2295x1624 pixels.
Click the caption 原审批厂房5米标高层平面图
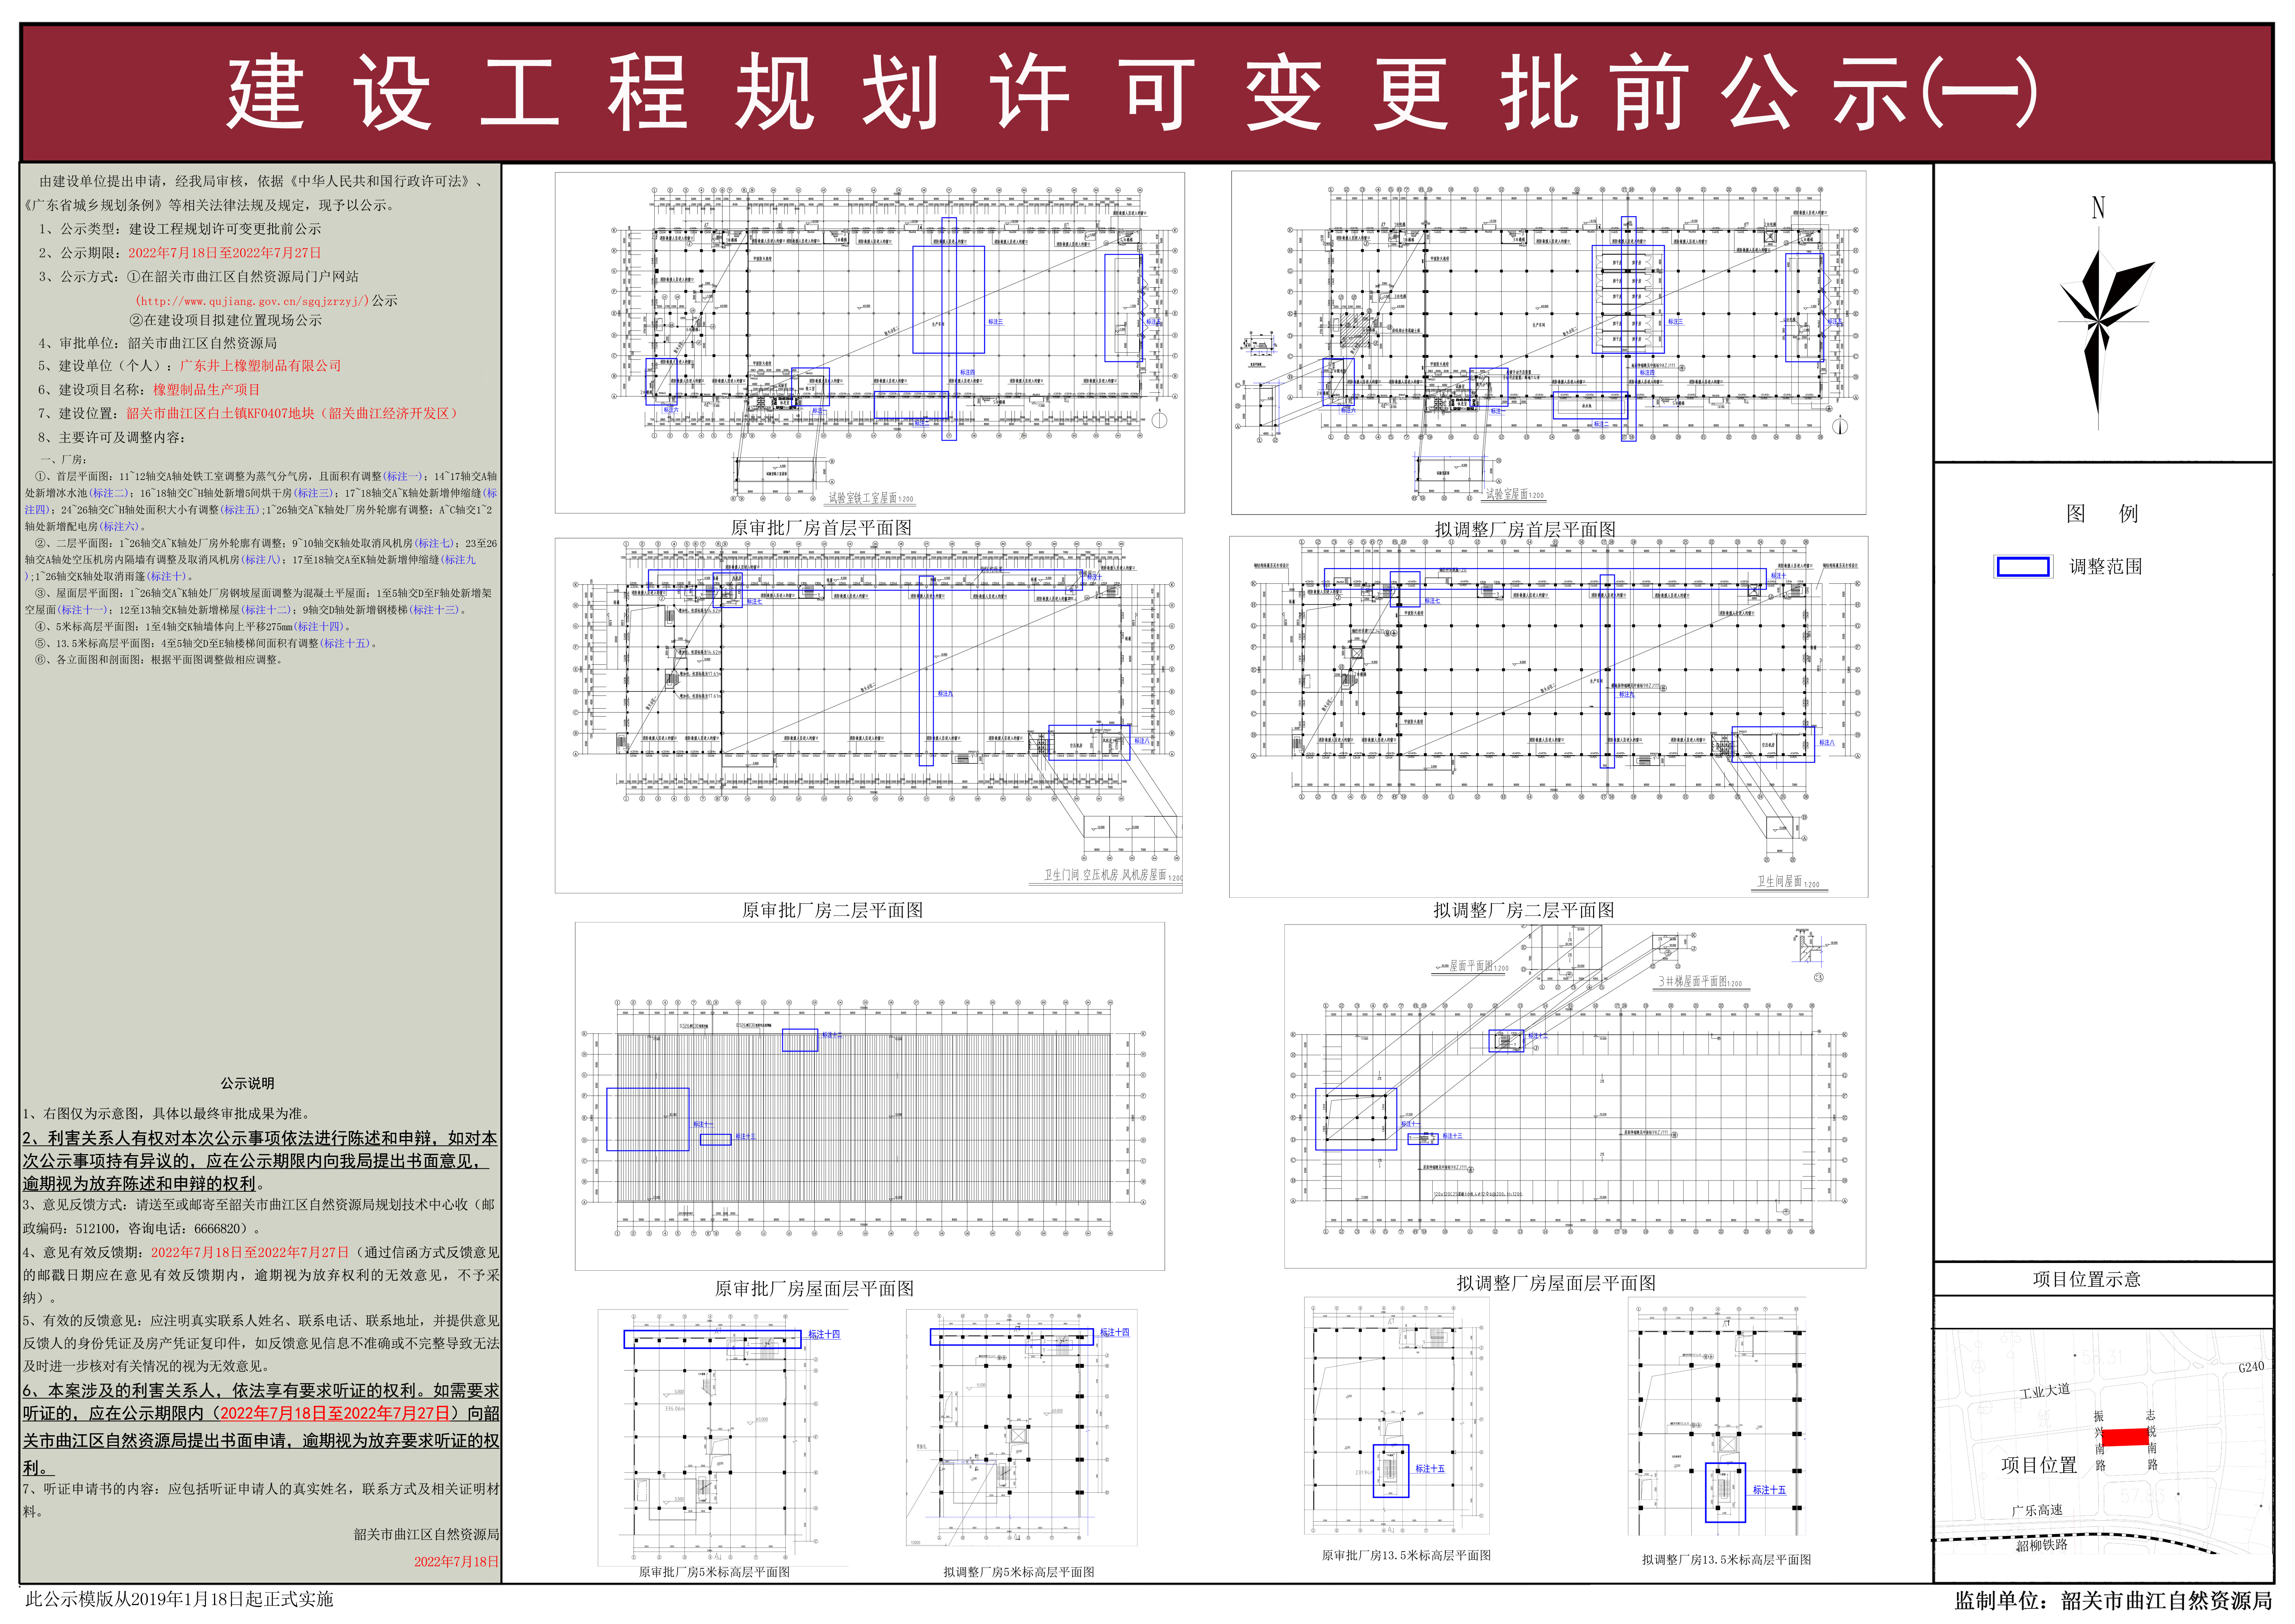click(x=714, y=1572)
